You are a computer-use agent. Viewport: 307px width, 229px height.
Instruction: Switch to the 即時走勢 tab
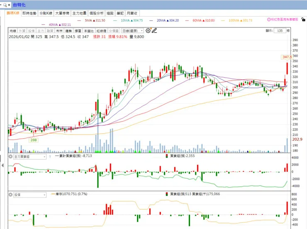pos(29,13)
